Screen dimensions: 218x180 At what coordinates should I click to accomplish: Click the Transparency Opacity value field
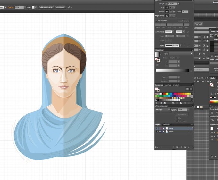pyautogui.click(x=182, y=110)
